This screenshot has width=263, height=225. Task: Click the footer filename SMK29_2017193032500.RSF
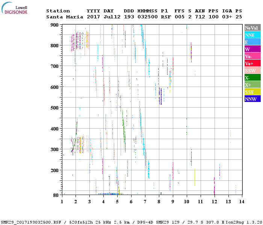click(x=31, y=222)
